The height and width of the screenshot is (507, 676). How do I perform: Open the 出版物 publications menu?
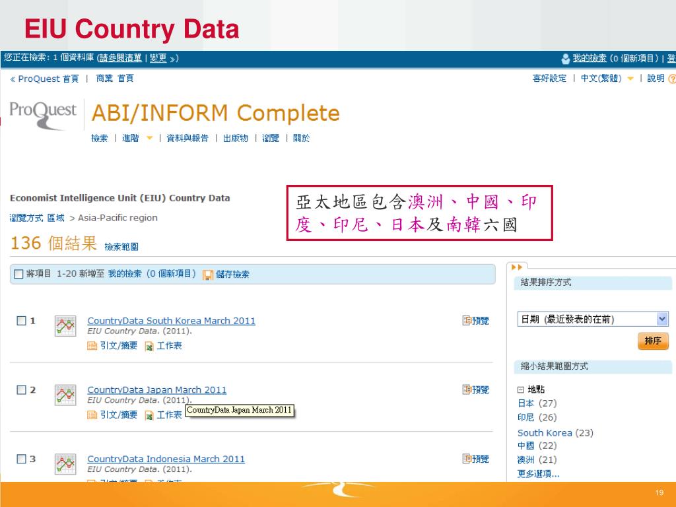(236, 138)
